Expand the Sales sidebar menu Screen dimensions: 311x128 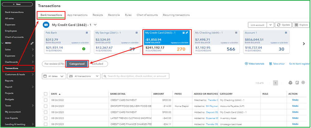33,49
